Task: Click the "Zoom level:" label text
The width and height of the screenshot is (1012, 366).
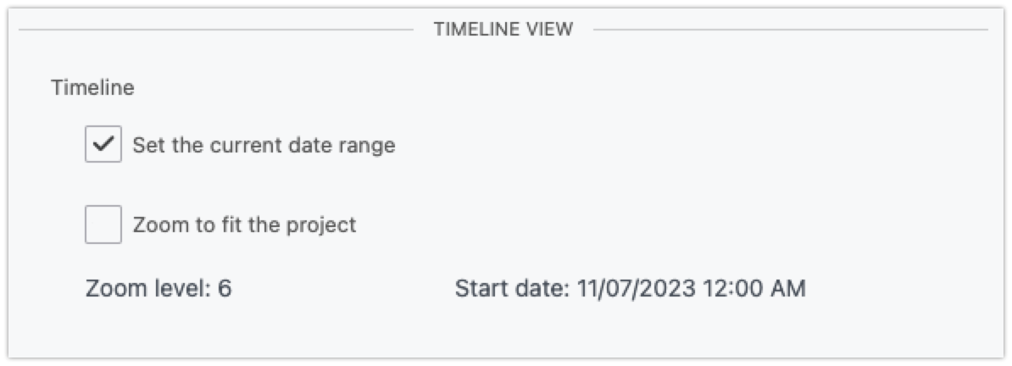Action: tap(147, 289)
